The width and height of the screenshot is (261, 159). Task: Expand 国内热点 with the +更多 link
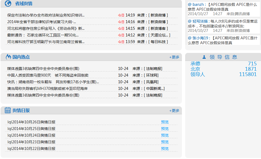174,57
